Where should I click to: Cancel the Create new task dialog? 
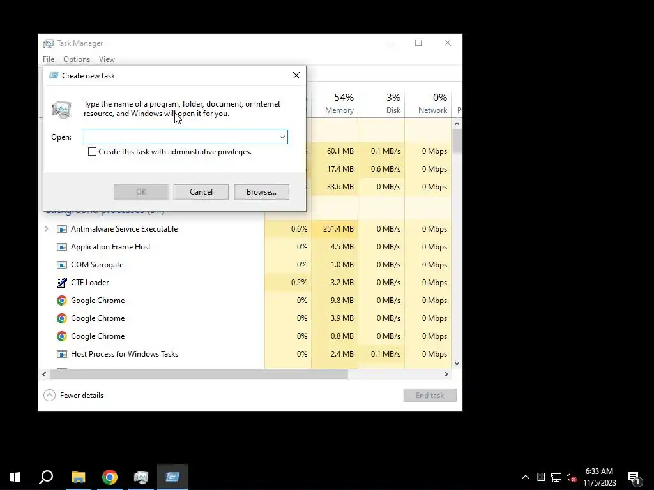click(201, 192)
